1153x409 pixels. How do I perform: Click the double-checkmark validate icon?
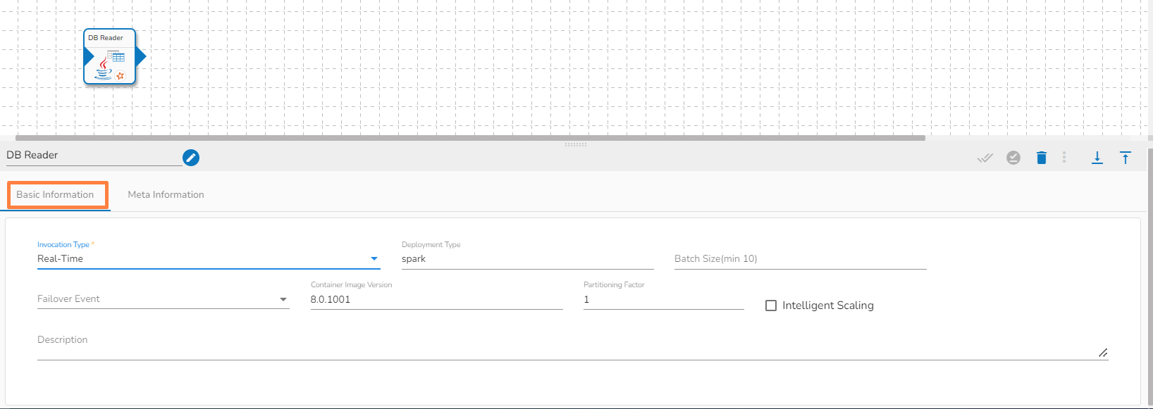pos(985,158)
